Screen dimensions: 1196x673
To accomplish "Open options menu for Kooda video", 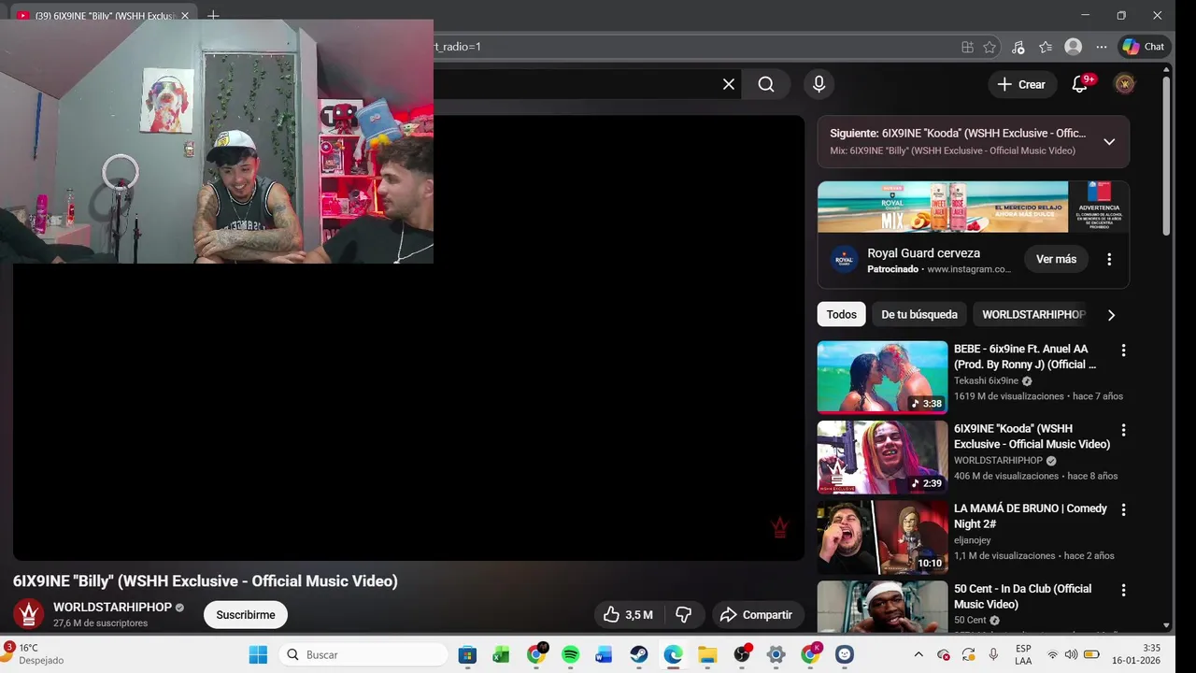I will 1123,430.
